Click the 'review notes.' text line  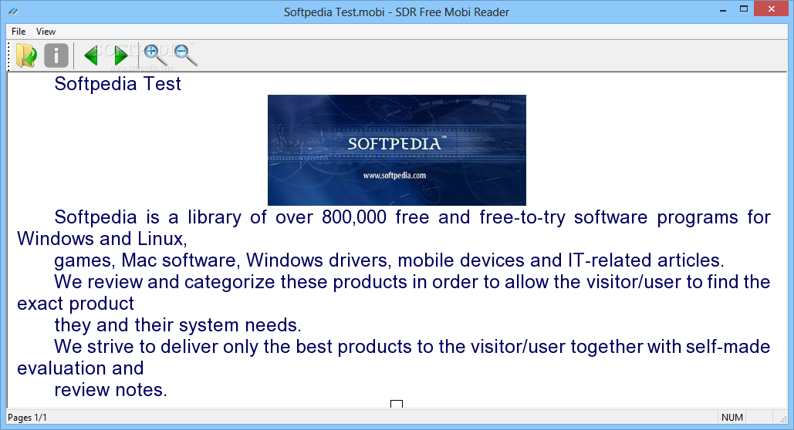tap(110, 389)
